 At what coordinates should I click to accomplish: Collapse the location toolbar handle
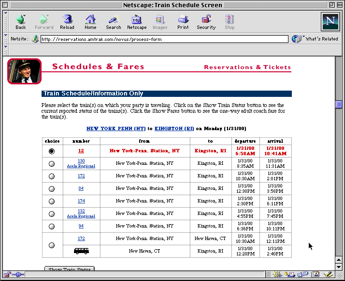point(5,39)
